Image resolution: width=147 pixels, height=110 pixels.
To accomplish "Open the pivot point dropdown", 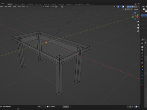I will click(53, 7).
